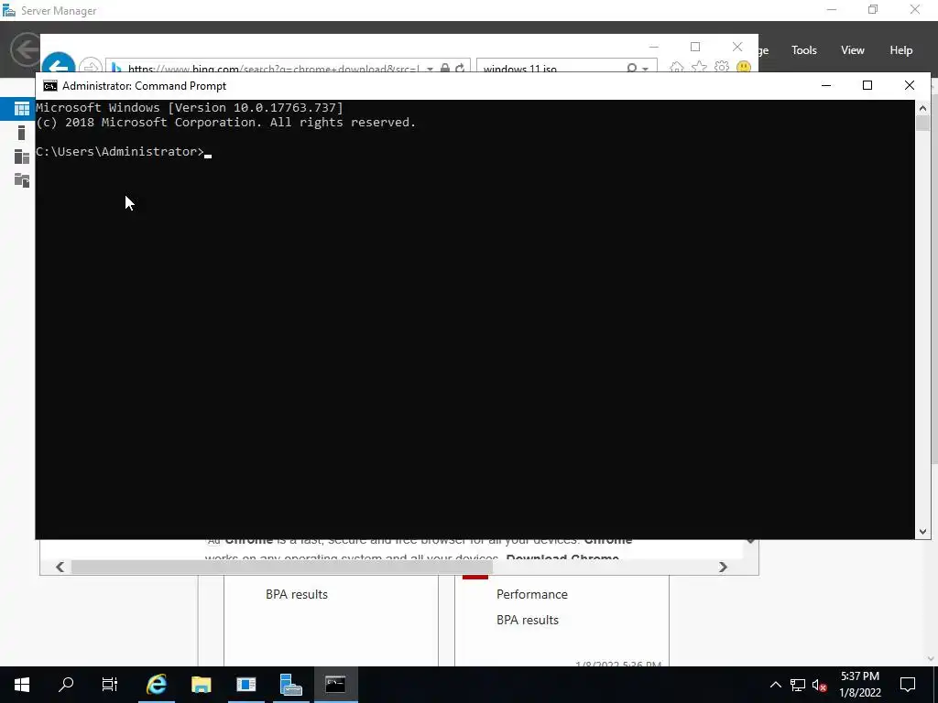Click IE horizontal scrollbar thumb

coord(282,567)
